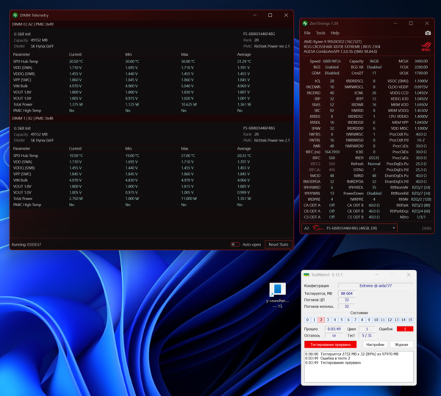
Task: Select the y-cruncher desktop shortcut icon
Action: pyautogui.click(x=278, y=295)
